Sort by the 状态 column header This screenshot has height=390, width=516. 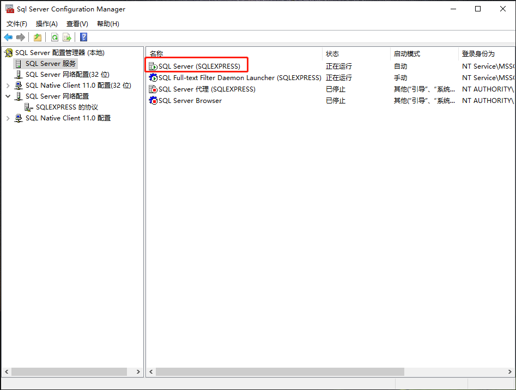coord(356,53)
